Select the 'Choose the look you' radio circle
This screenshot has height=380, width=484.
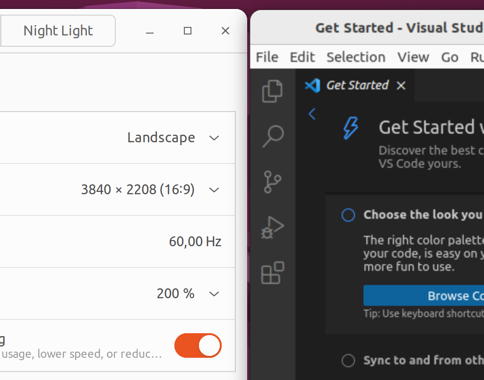click(x=348, y=216)
